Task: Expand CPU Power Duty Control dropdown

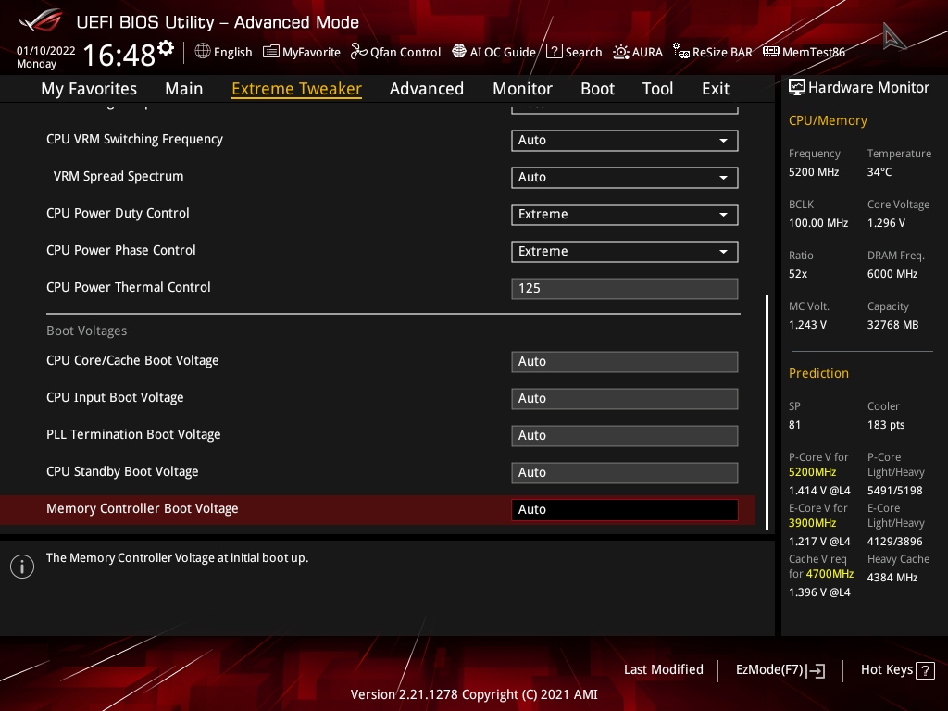Action: [625, 215]
